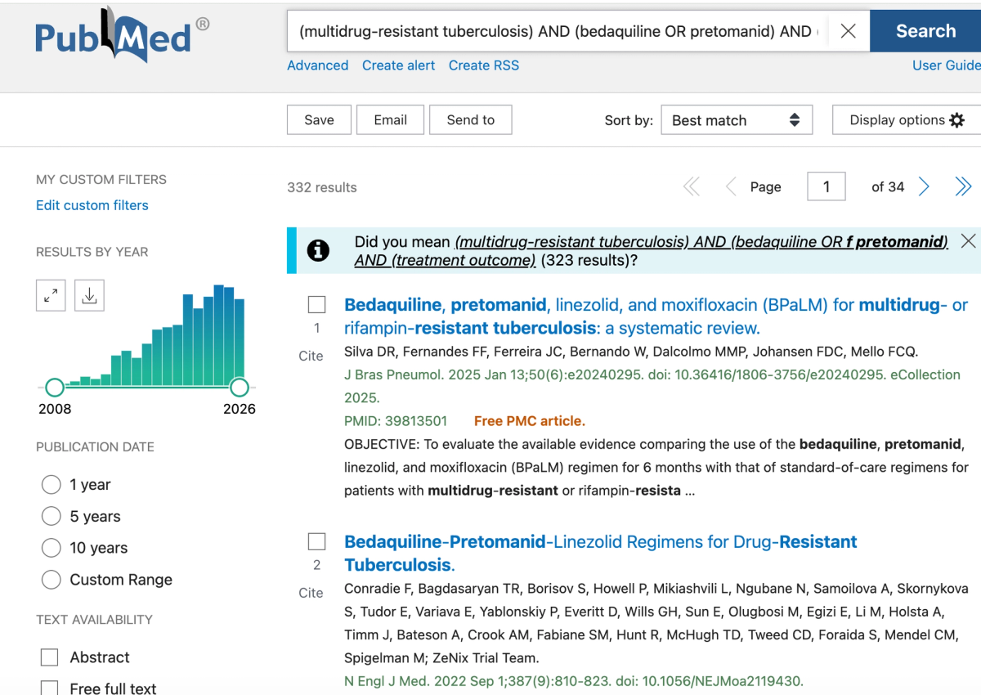This screenshot has width=981, height=695.
Task: Click Cite under result 2
Action: [x=311, y=593]
